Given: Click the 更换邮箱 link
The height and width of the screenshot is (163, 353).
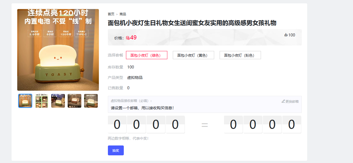Looking at the screenshot, I should click(292, 101).
